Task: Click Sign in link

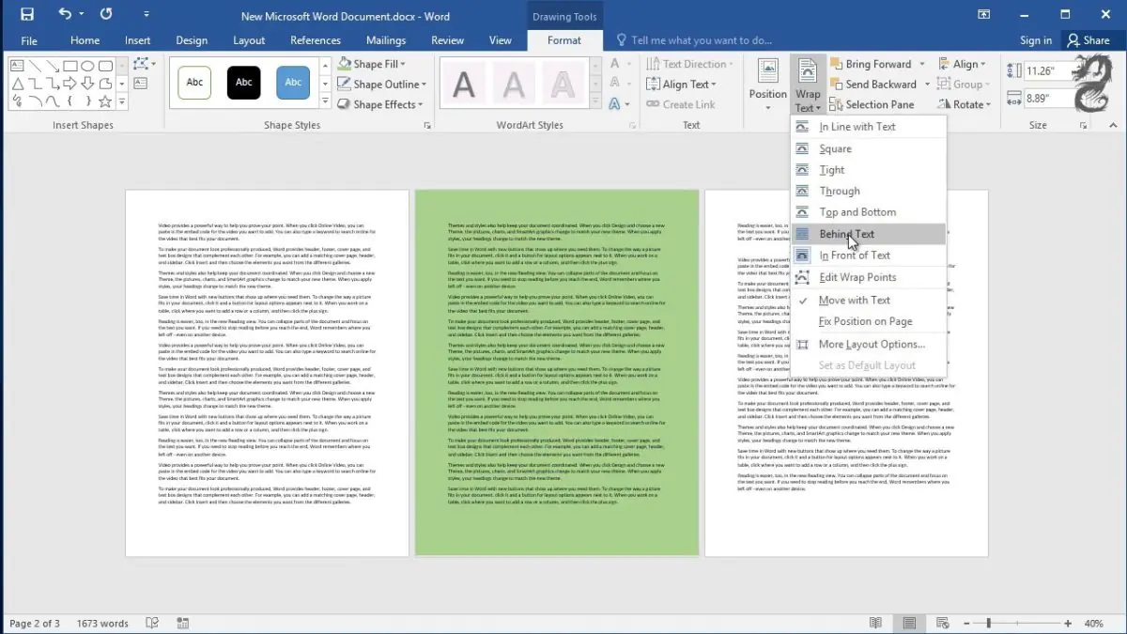Action: (1036, 39)
